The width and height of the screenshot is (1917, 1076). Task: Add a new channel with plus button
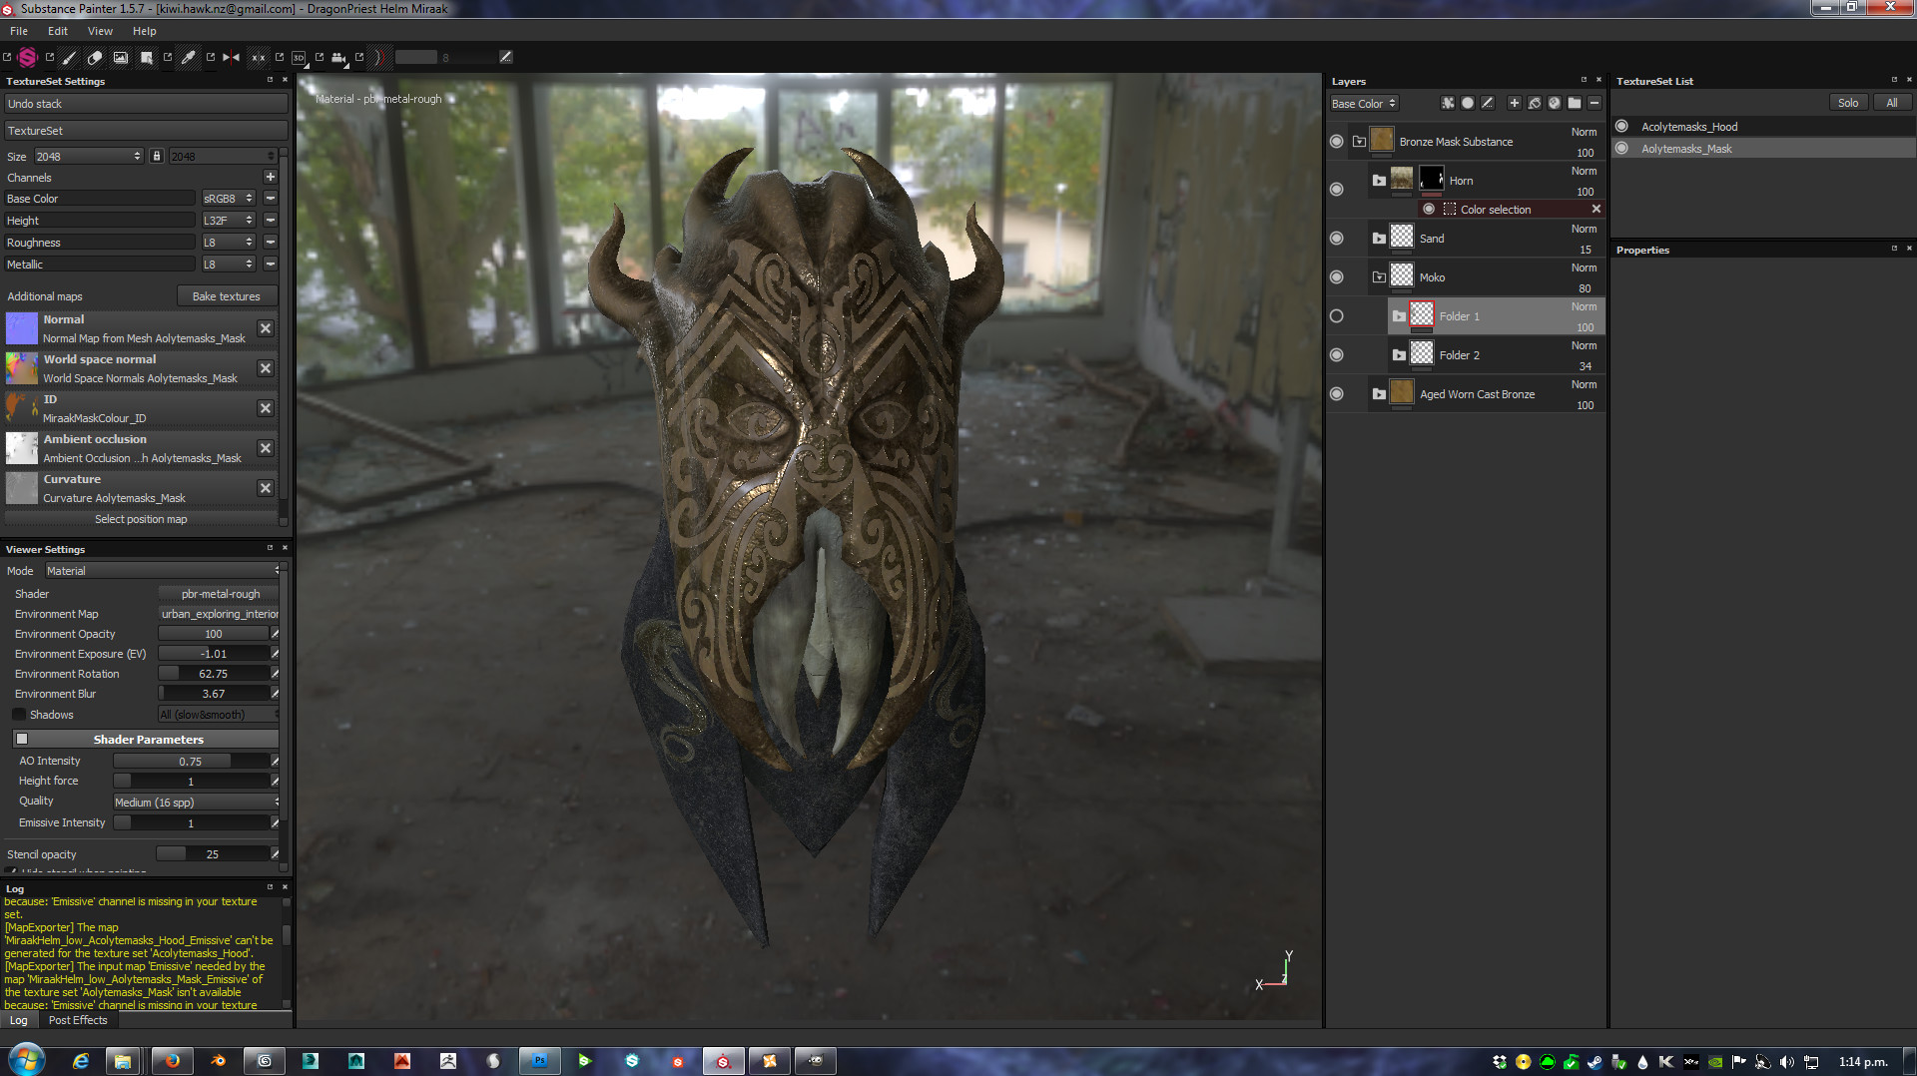tap(270, 177)
